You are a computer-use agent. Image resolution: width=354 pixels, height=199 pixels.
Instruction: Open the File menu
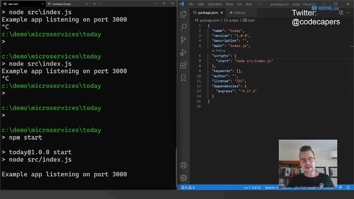click(191, 4)
